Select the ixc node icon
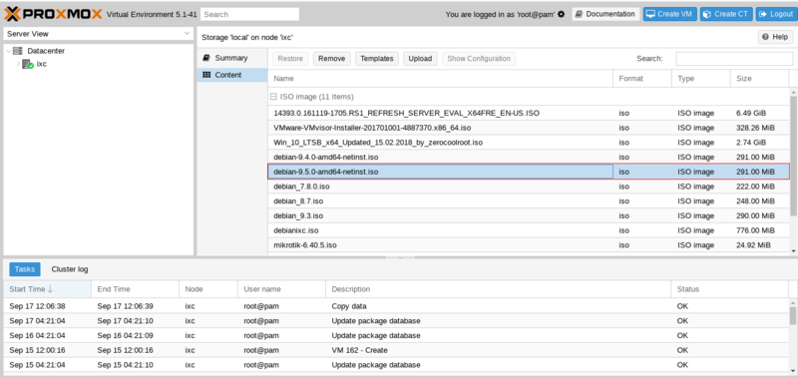This screenshot has height=378, width=798. tap(28, 64)
